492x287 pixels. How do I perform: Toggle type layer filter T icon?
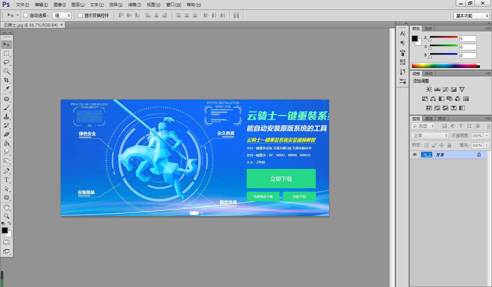coord(461,126)
